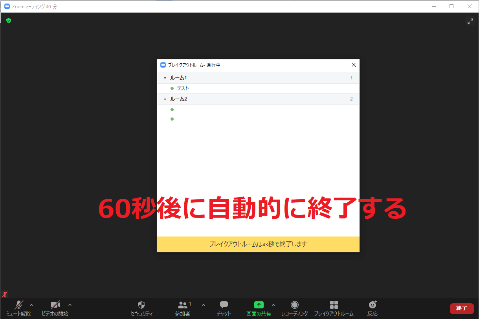Select participant テスト in ルーム1
Image resolution: width=479 pixels, height=319 pixels.
coord(183,88)
